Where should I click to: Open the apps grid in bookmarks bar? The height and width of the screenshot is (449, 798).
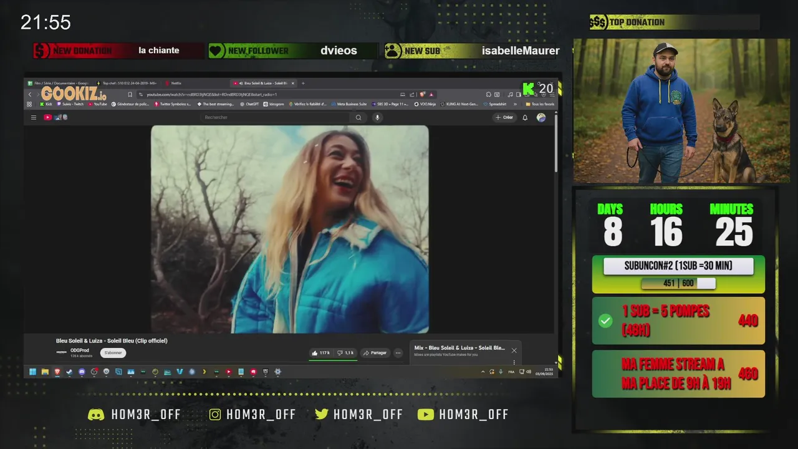coord(29,104)
